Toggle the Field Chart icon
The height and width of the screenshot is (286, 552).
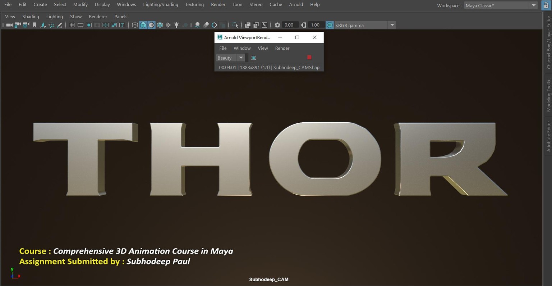click(x=105, y=25)
